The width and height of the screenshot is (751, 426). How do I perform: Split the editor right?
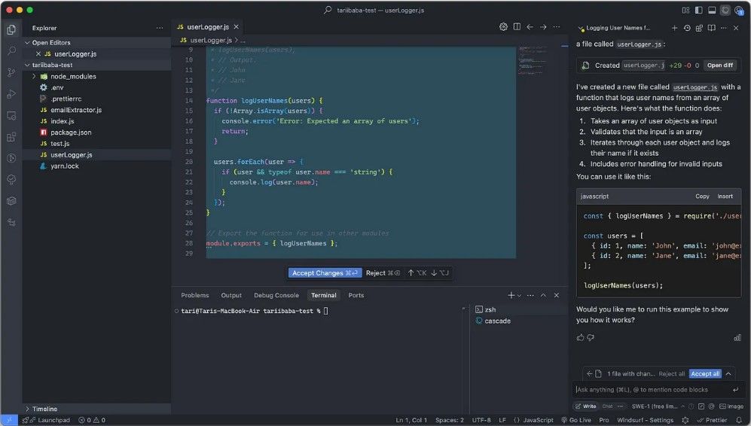click(517, 27)
